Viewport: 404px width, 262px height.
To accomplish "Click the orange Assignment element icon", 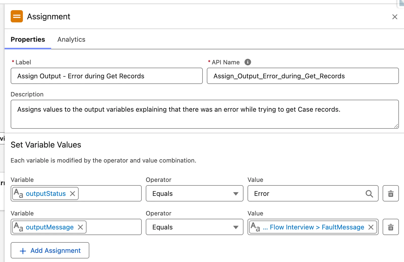I will (x=17, y=16).
